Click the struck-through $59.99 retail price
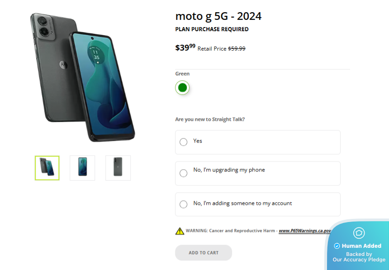This screenshot has width=389, height=270. [237, 49]
